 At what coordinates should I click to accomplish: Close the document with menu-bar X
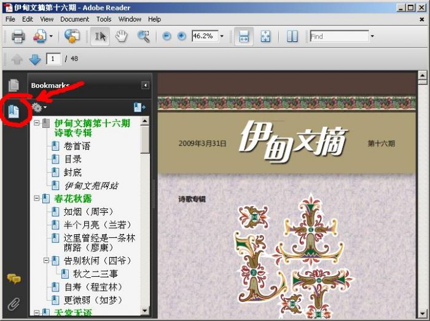pyautogui.click(x=422, y=19)
